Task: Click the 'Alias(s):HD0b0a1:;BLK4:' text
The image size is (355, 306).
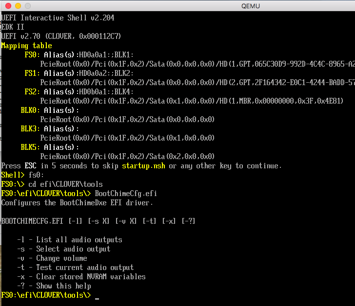Action: point(89,92)
